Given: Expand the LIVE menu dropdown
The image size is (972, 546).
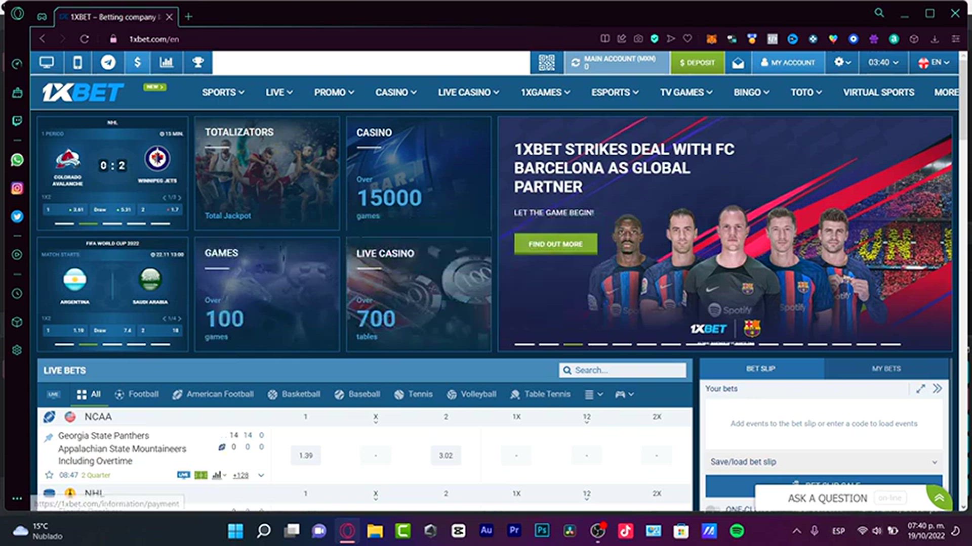Looking at the screenshot, I should (x=279, y=93).
